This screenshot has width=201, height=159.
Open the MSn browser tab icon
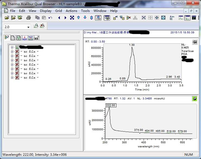[36, 38]
